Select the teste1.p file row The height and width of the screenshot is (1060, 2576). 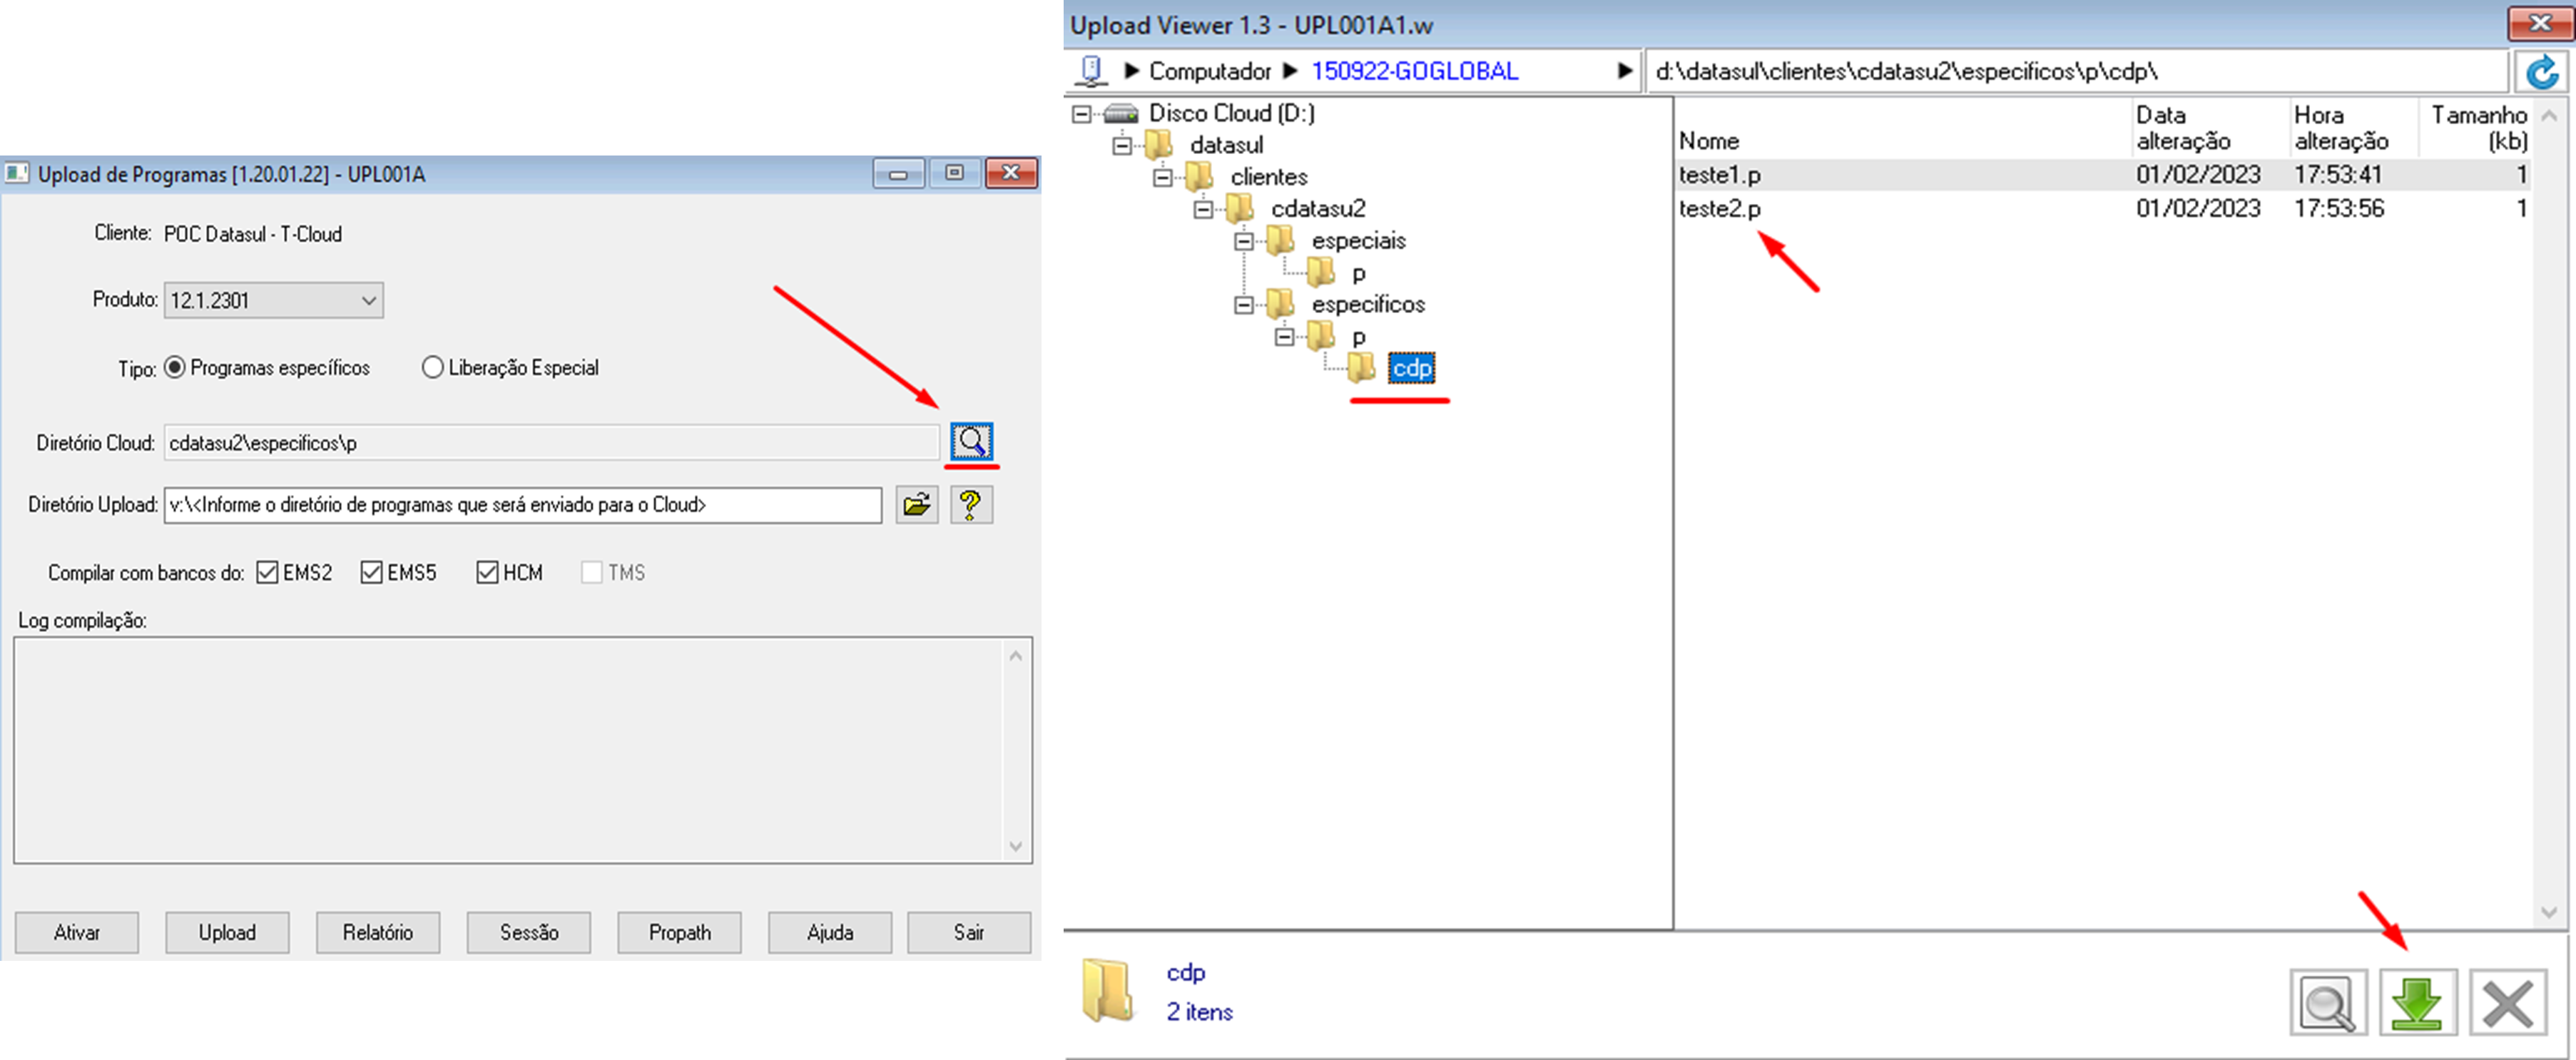[x=2104, y=175]
